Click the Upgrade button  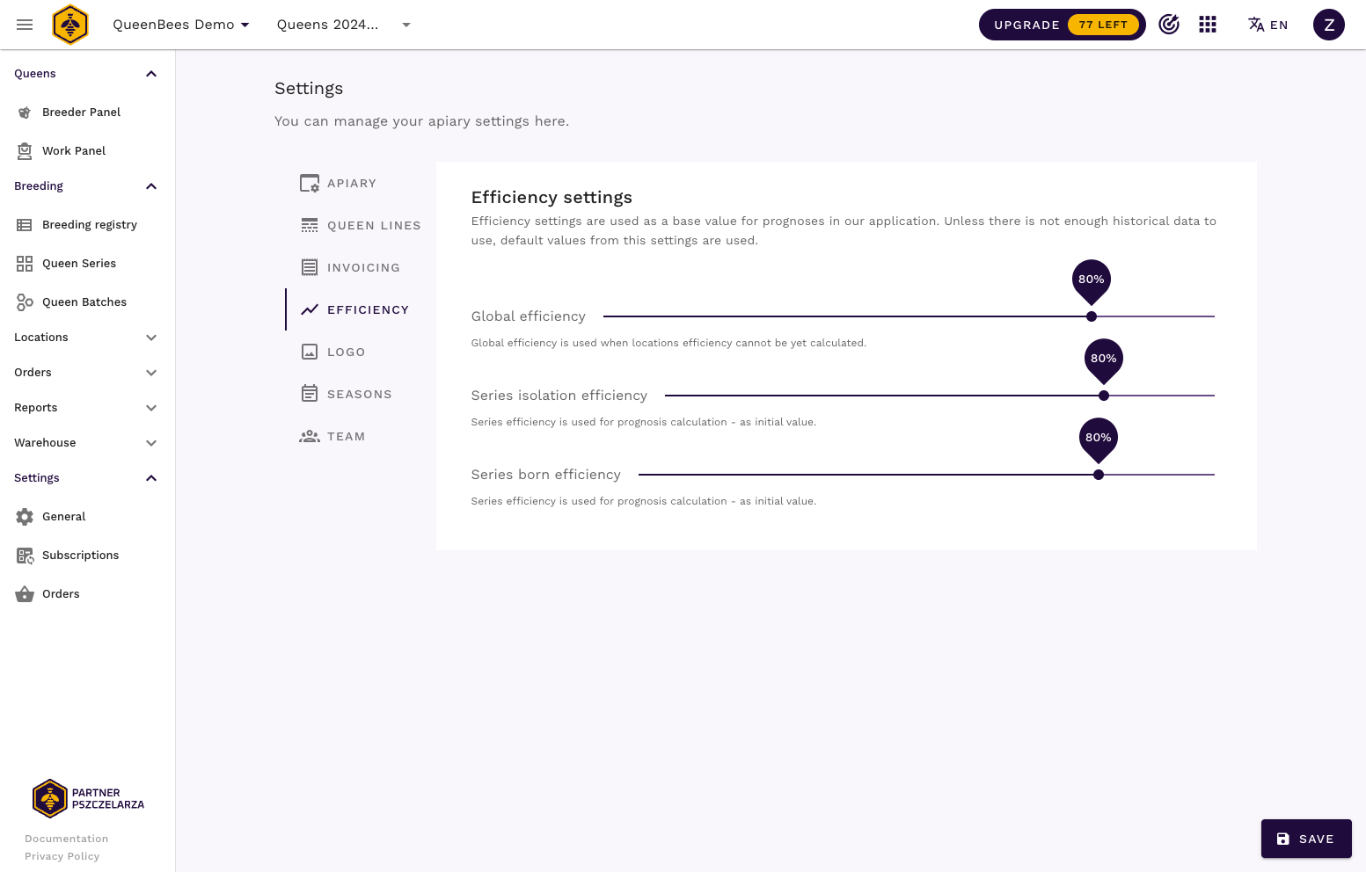[1062, 25]
